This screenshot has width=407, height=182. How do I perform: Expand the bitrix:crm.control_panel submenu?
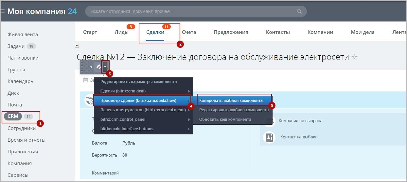coord(143,119)
